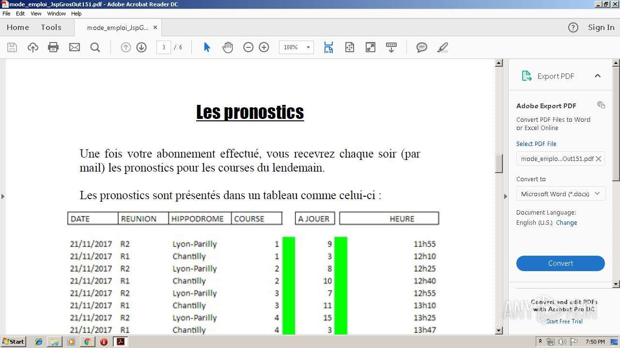The width and height of the screenshot is (620, 348).
Task: Select the mode_emploi_JspG... document tab
Action: [118, 28]
